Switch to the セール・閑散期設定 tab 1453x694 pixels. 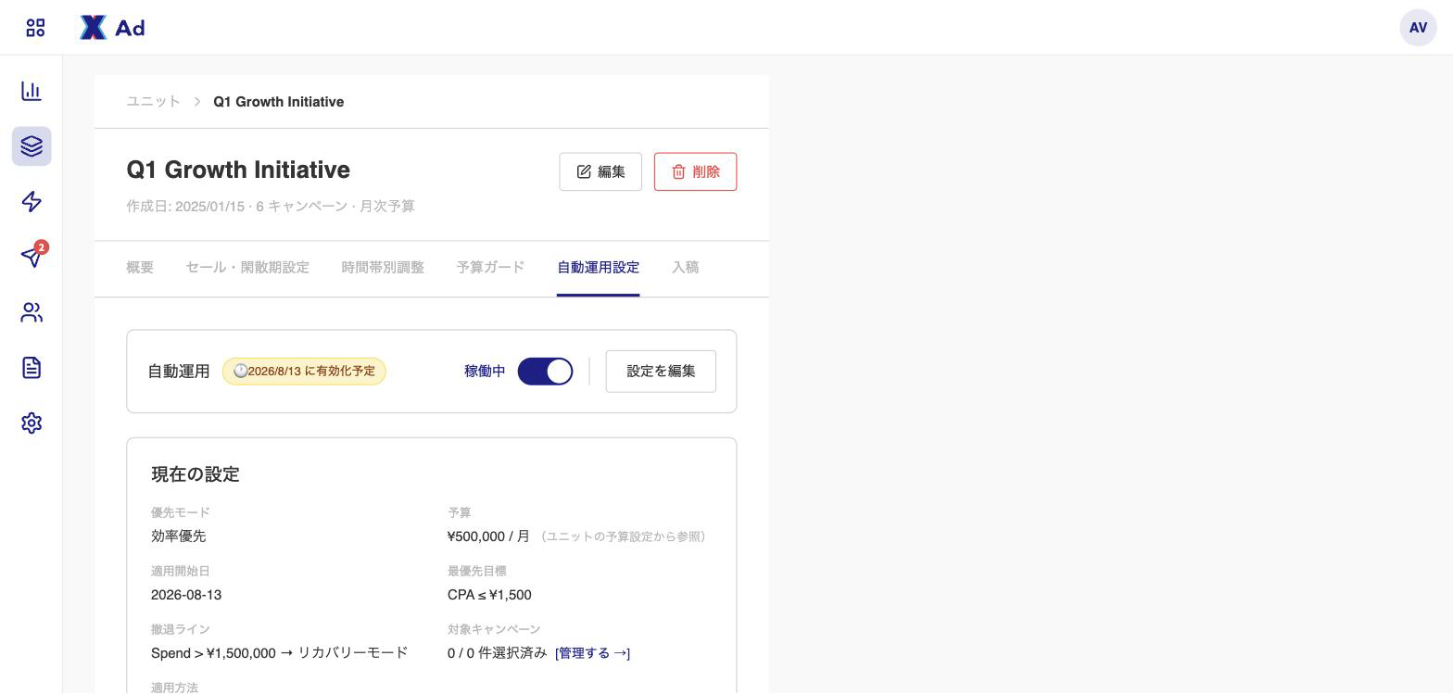(x=247, y=268)
